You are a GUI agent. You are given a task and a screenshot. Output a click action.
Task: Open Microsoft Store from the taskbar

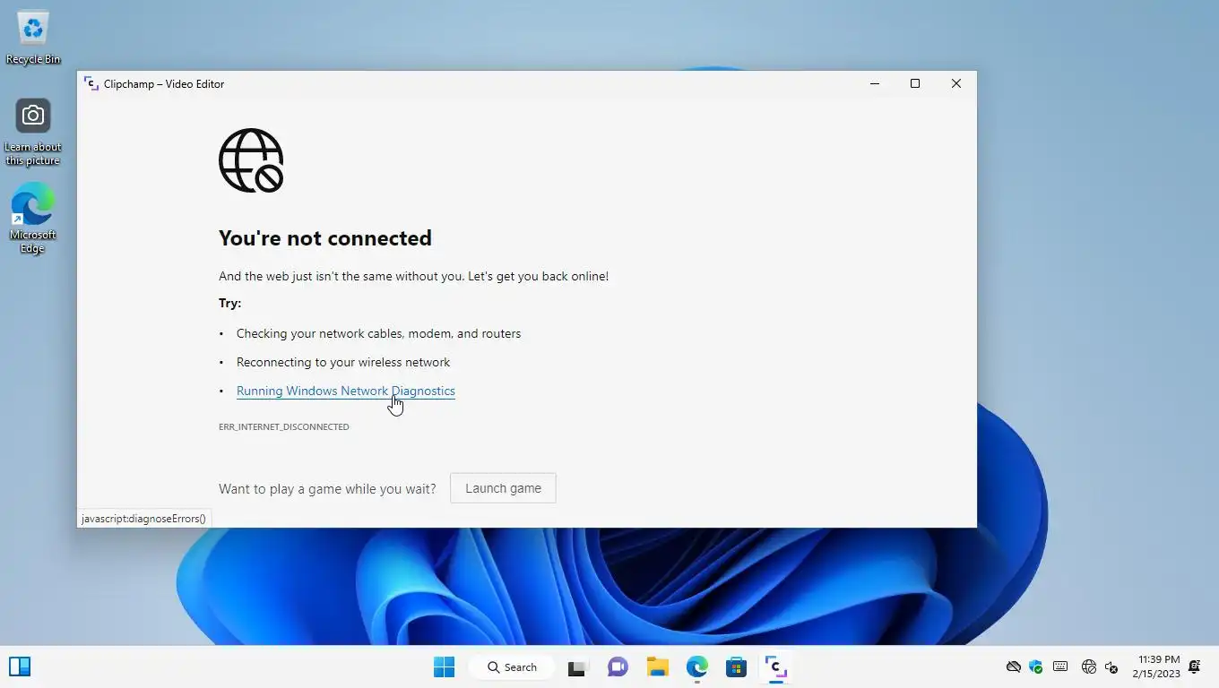click(737, 667)
